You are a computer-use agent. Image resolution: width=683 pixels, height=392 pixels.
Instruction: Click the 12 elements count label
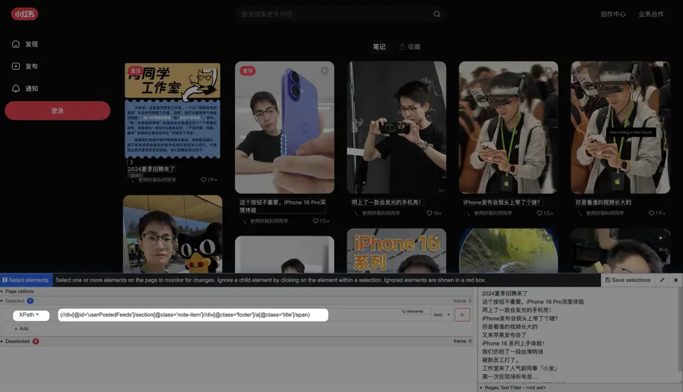(x=412, y=311)
